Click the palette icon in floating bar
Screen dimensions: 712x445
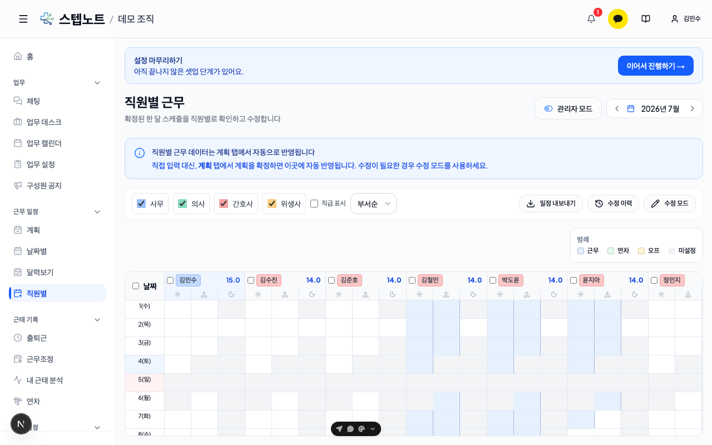pos(362,429)
